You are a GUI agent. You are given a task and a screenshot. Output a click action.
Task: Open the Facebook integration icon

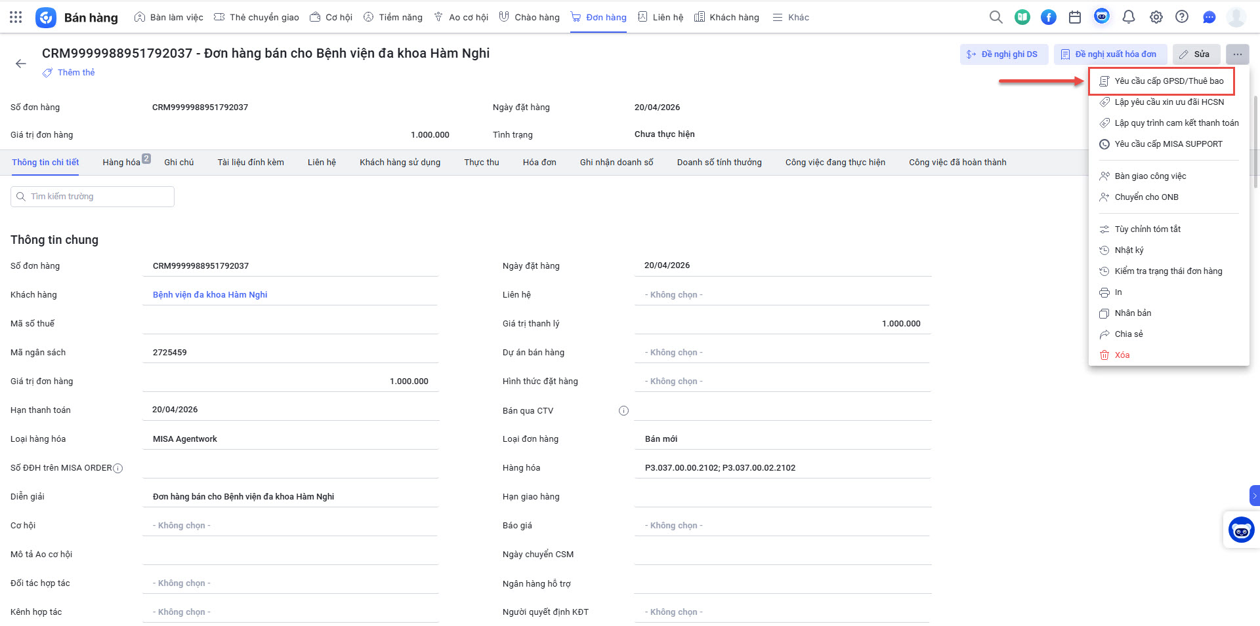tap(1049, 17)
